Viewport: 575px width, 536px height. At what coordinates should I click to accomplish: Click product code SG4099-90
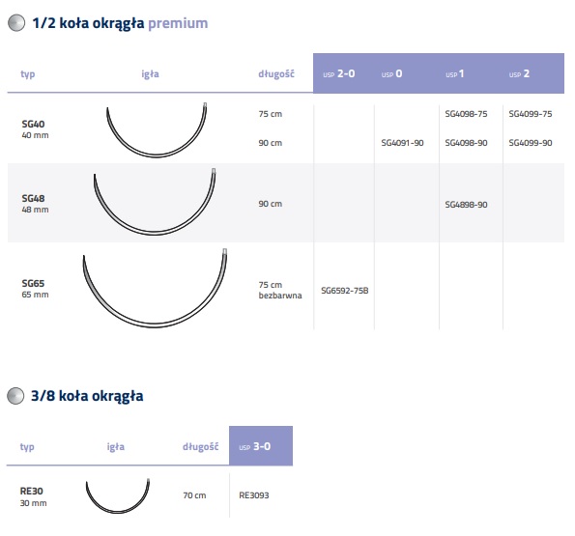(531, 143)
